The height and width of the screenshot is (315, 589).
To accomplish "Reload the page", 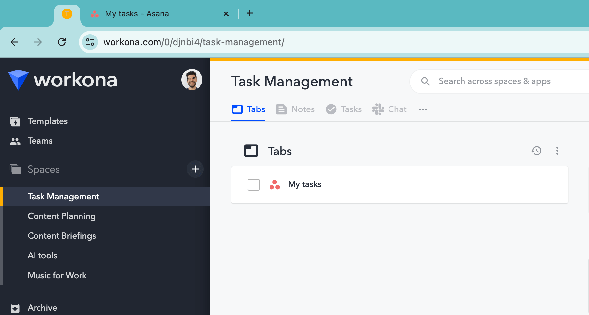I will click(x=62, y=42).
